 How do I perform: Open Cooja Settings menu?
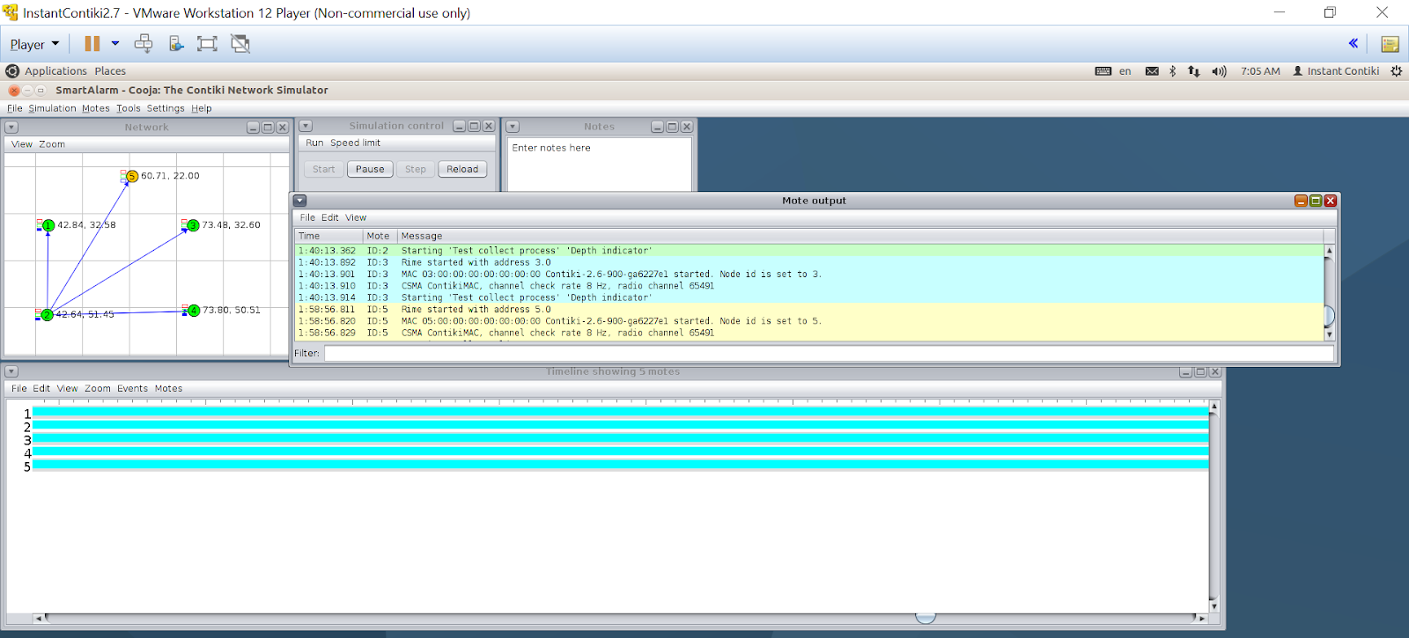[166, 108]
